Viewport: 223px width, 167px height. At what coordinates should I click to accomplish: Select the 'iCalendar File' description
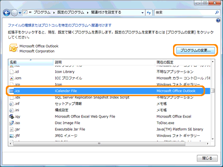click(66, 91)
